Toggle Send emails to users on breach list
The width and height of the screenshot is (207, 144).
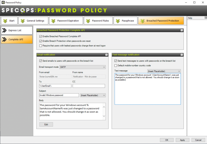coord(41,61)
